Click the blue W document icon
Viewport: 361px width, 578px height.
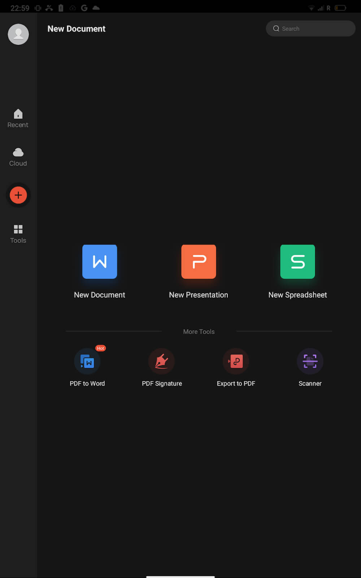click(100, 262)
